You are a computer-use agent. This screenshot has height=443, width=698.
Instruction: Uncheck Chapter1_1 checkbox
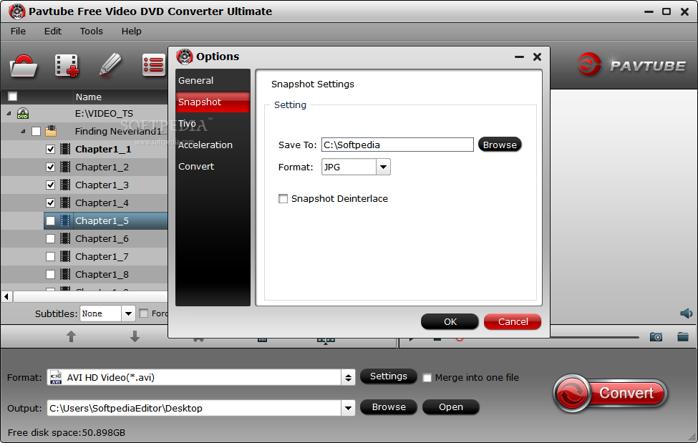(50, 149)
